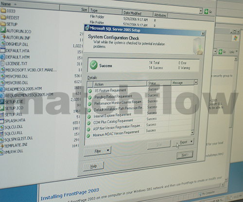Select the Pending Reboot Requirement row
Screen dimensions: 243x202
140,96
